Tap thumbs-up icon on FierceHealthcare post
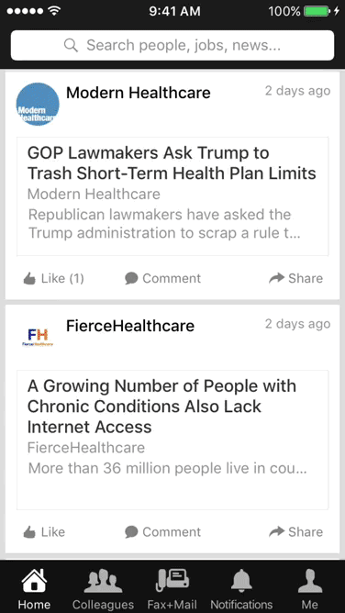Image resolution: width=345 pixels, height=613 pixels. [29, 532]
